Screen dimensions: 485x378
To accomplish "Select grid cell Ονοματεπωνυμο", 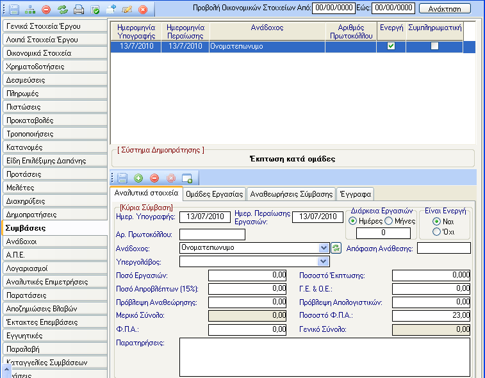I will tap(267, 46).
